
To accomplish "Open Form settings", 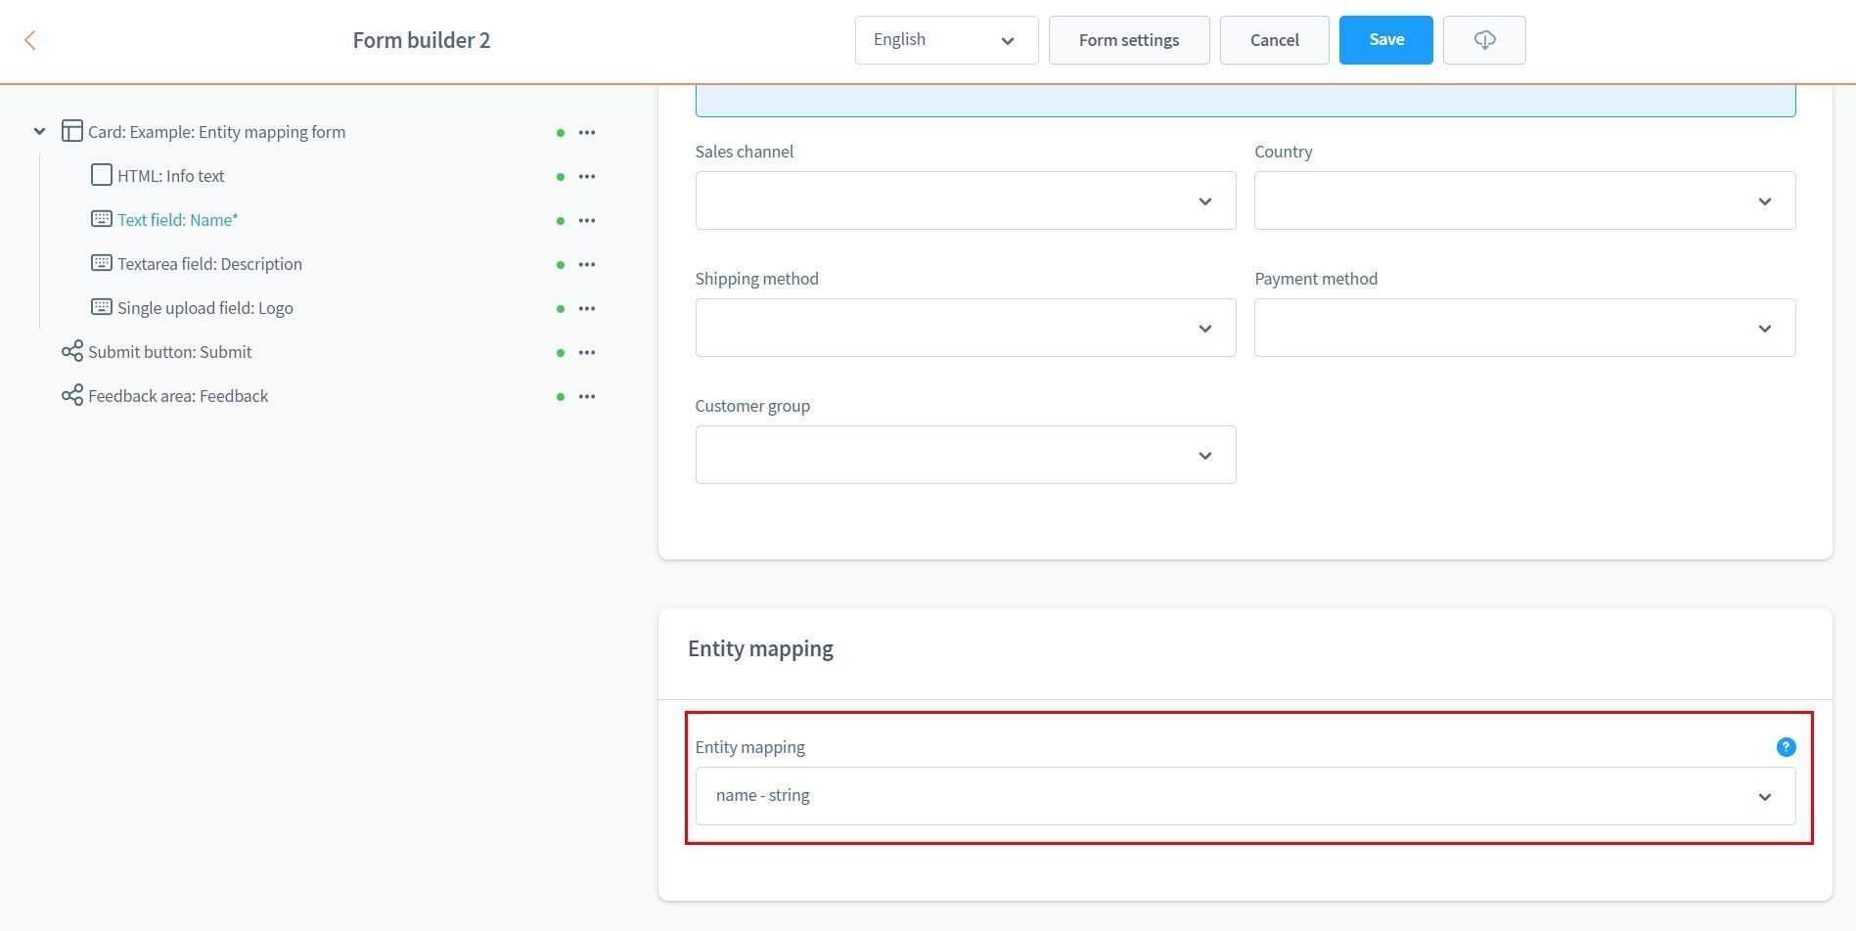I will coord(1128,40).
